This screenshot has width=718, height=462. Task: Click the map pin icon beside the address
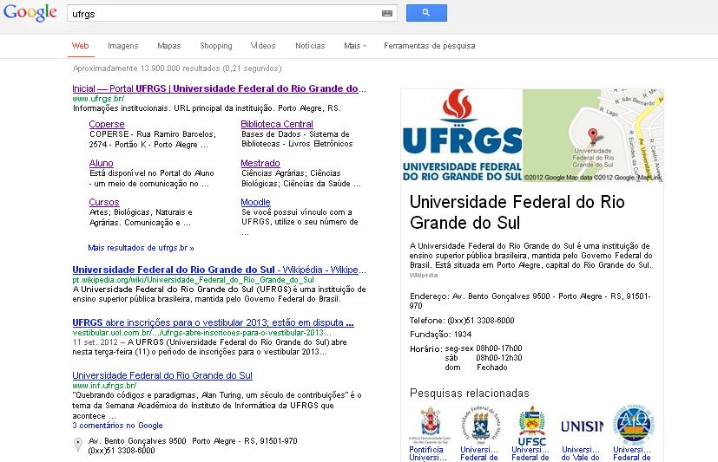click(78, 444)
